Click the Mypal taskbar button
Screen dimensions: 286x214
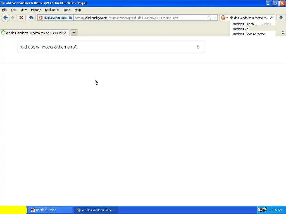coord(96,210)
